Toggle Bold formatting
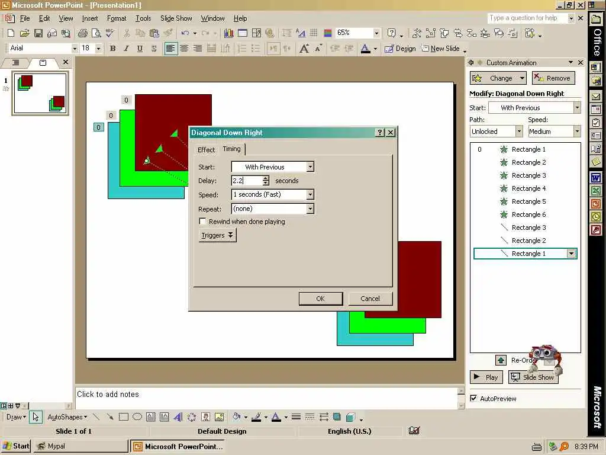Image resolution: width=606 pixels, height=455 pixels. tap(112, 49)
